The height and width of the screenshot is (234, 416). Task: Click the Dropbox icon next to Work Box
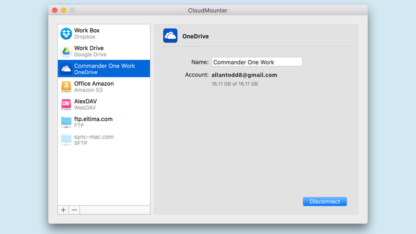(x=66, y=33)
